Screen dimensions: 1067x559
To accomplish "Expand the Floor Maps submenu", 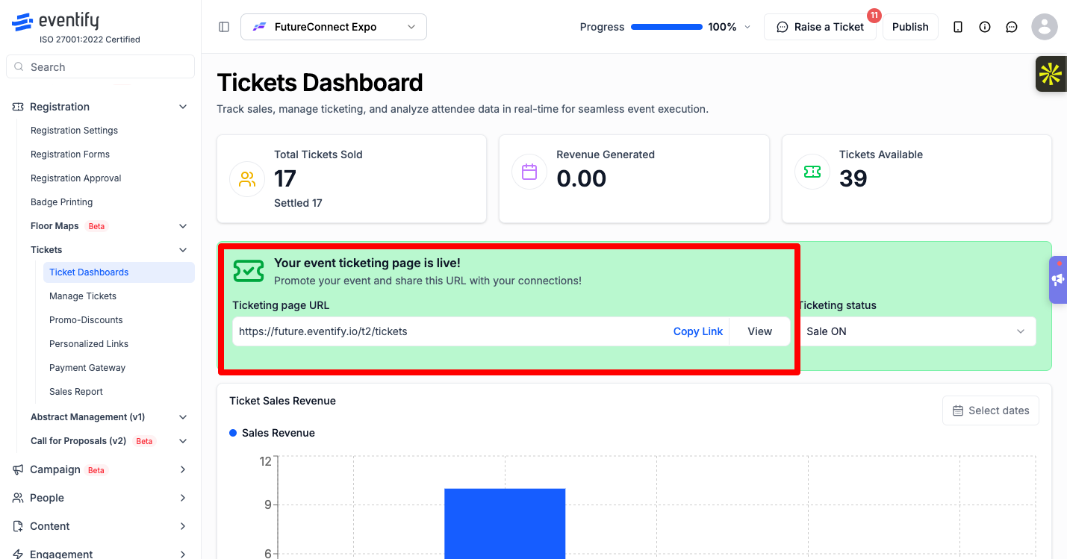I will click(x=183, y=226).
